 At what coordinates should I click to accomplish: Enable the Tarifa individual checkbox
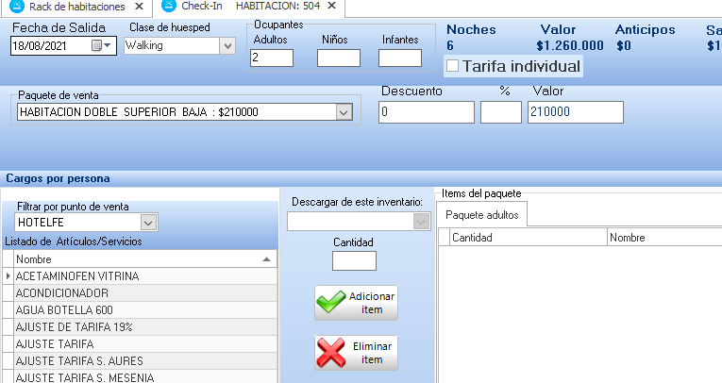pyautogui.click(x=452, y=66)
